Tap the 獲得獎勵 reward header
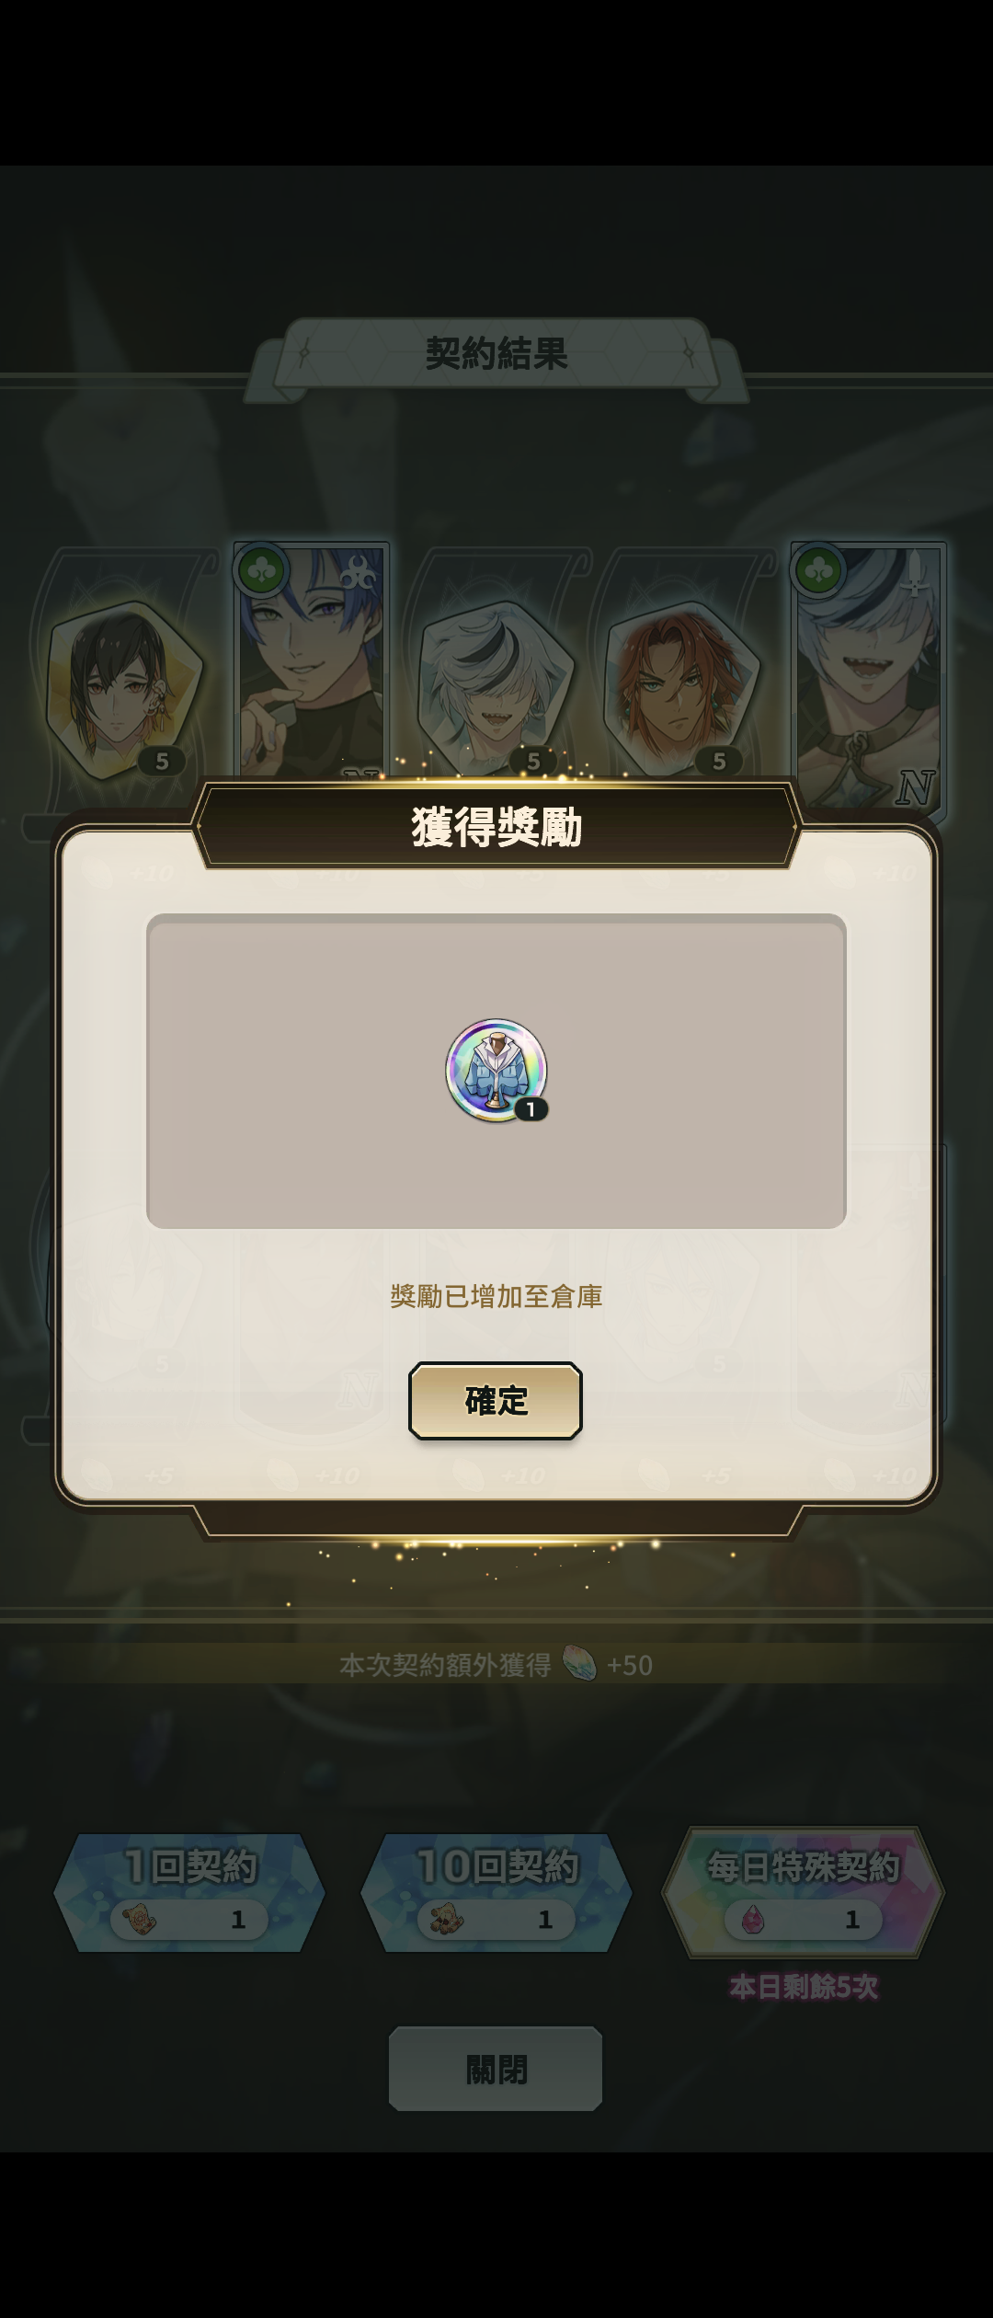The height and width of the screenshot is (2318, 993). click(x=496, y=826)
